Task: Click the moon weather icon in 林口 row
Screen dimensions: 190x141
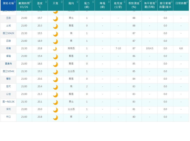Action: click(55, 118)
